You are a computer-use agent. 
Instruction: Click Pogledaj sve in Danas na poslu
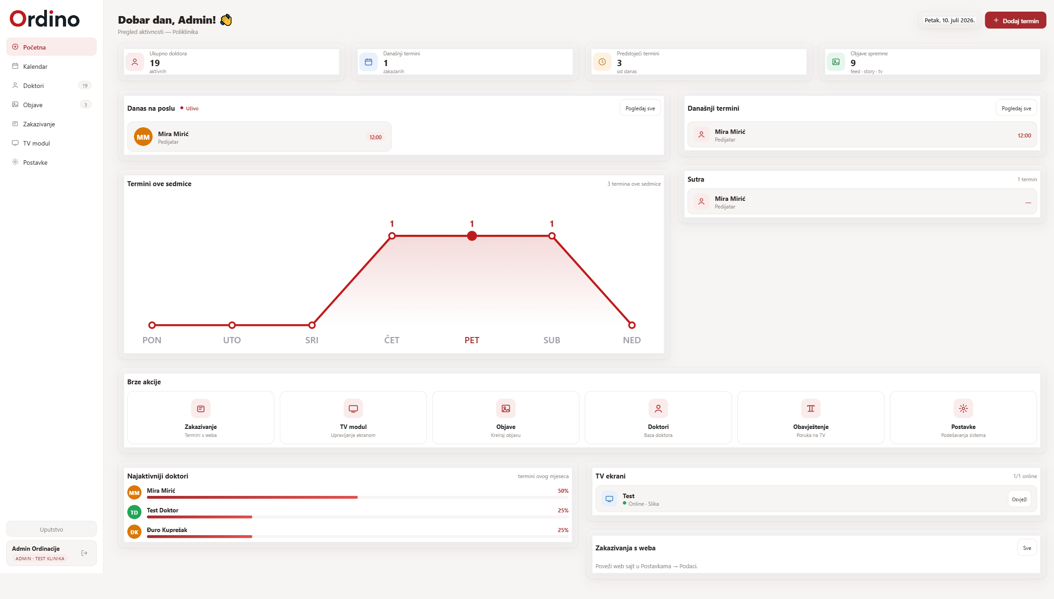tap(640, 108)
